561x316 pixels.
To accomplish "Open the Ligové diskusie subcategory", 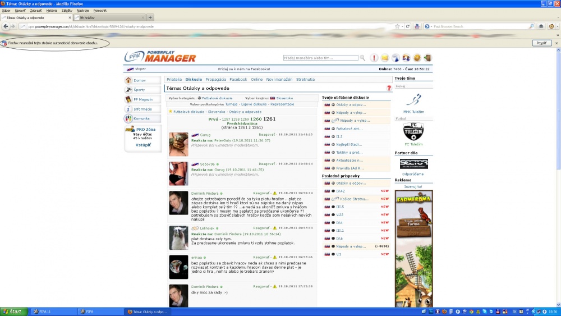I will (254, 104).
